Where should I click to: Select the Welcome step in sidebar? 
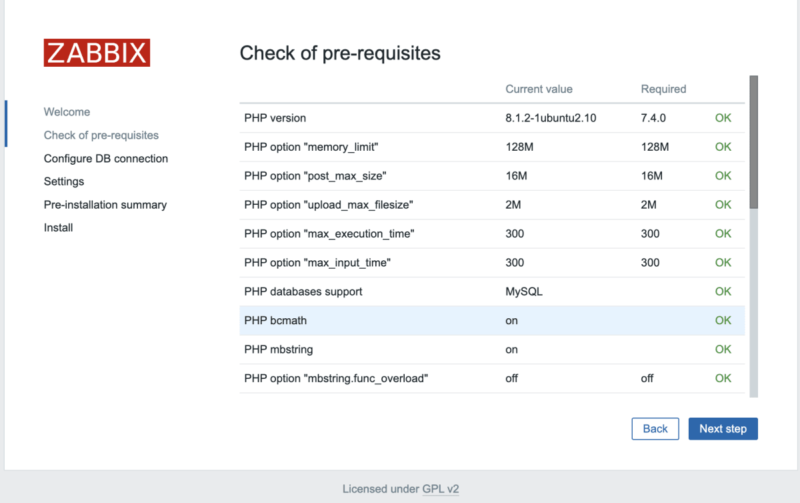tap(67, 111)
